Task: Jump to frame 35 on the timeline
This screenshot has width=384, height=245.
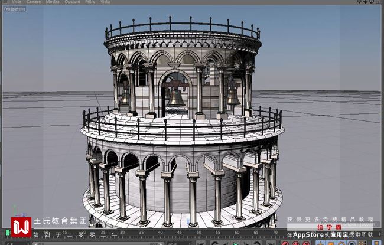Action: [x=141, y=232]
